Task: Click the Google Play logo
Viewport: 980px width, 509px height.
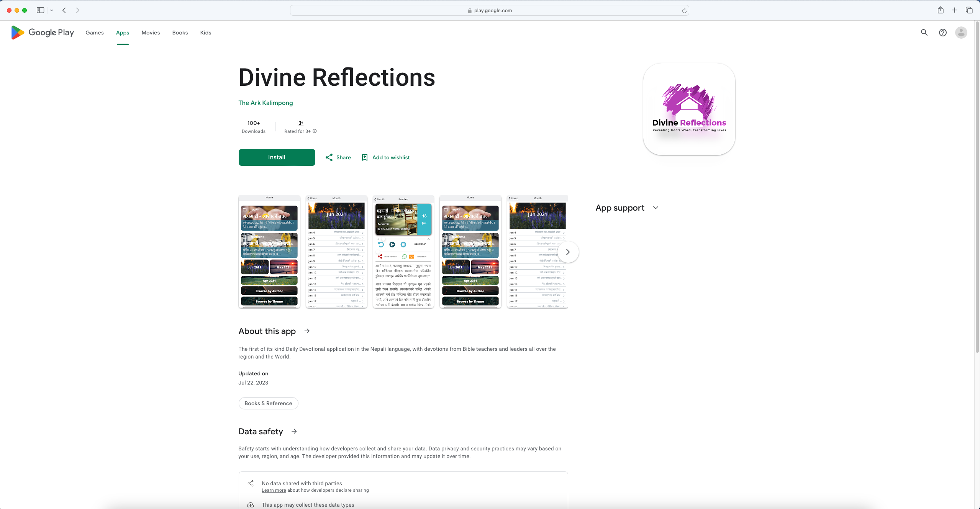Action: pyautogui.click(x=43, y=33)
